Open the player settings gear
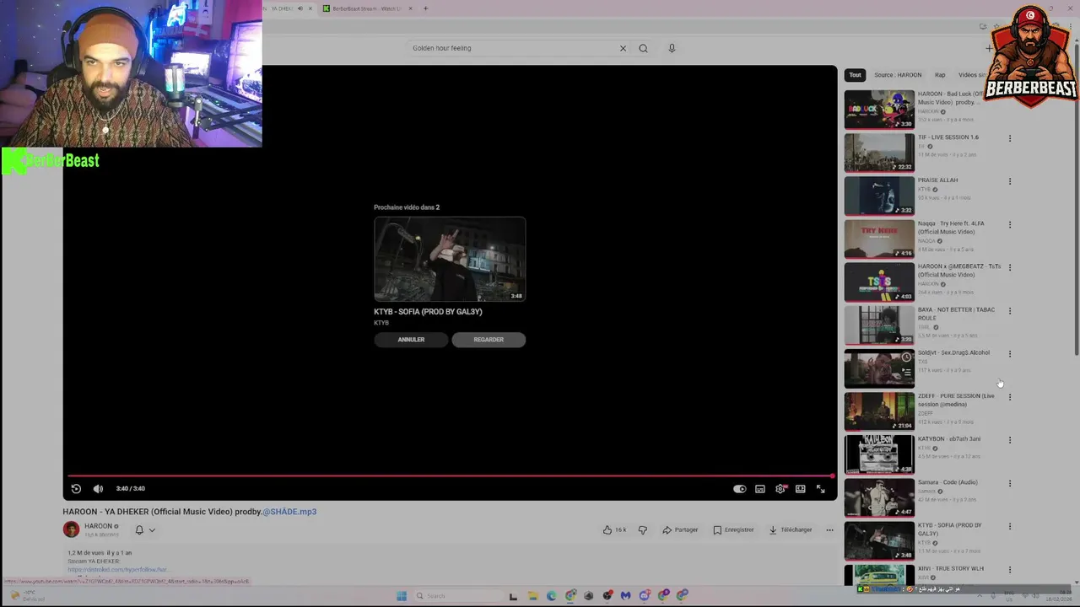 [x=780, y=489]
